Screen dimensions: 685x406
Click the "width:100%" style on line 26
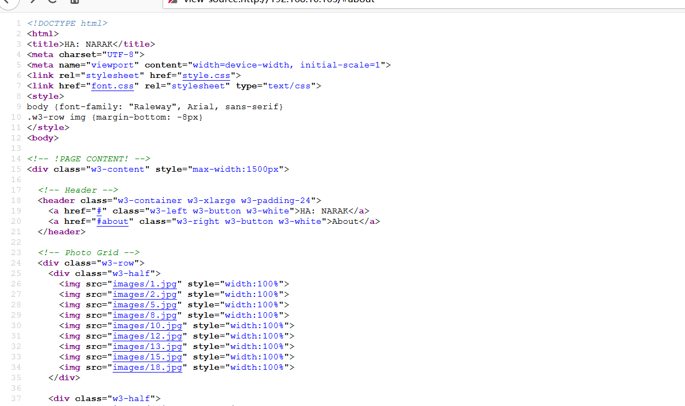pos(252,284)
